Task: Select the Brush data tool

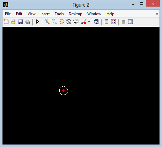Action: point(84,22)
